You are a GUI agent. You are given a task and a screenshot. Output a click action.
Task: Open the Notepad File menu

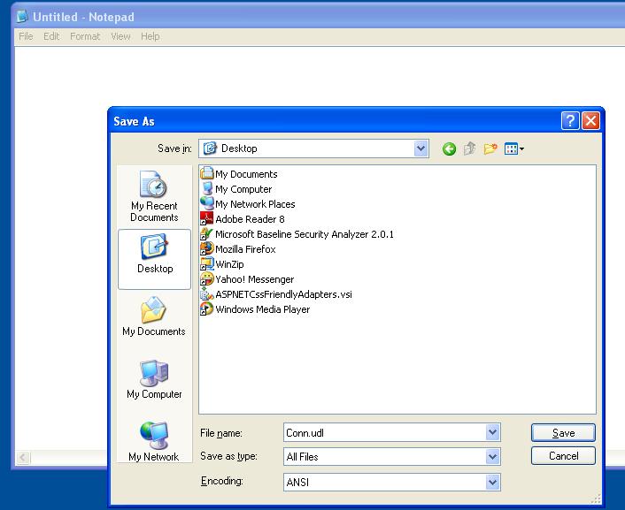point(26,36)
